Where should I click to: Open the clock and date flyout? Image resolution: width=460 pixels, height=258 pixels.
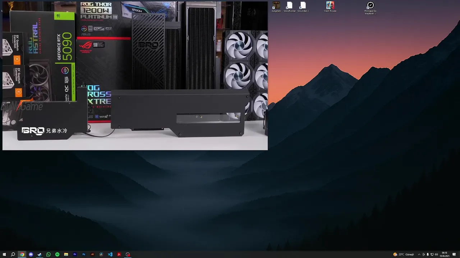[445, 254]
